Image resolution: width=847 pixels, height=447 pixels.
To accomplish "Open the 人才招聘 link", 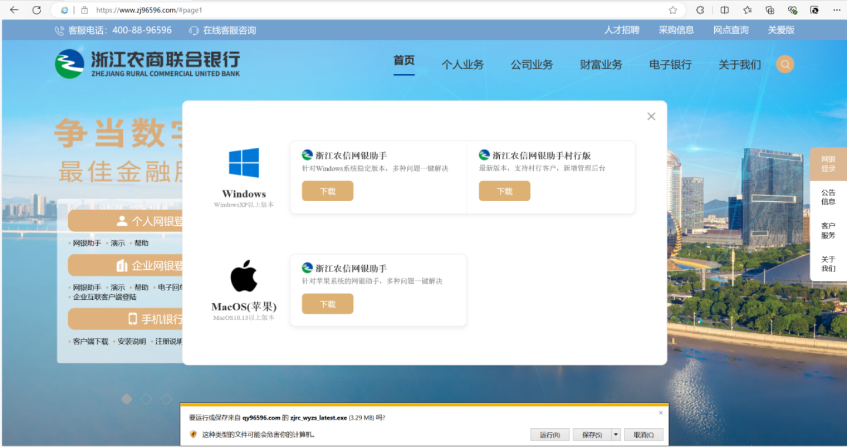I will (x=622, y=30).
